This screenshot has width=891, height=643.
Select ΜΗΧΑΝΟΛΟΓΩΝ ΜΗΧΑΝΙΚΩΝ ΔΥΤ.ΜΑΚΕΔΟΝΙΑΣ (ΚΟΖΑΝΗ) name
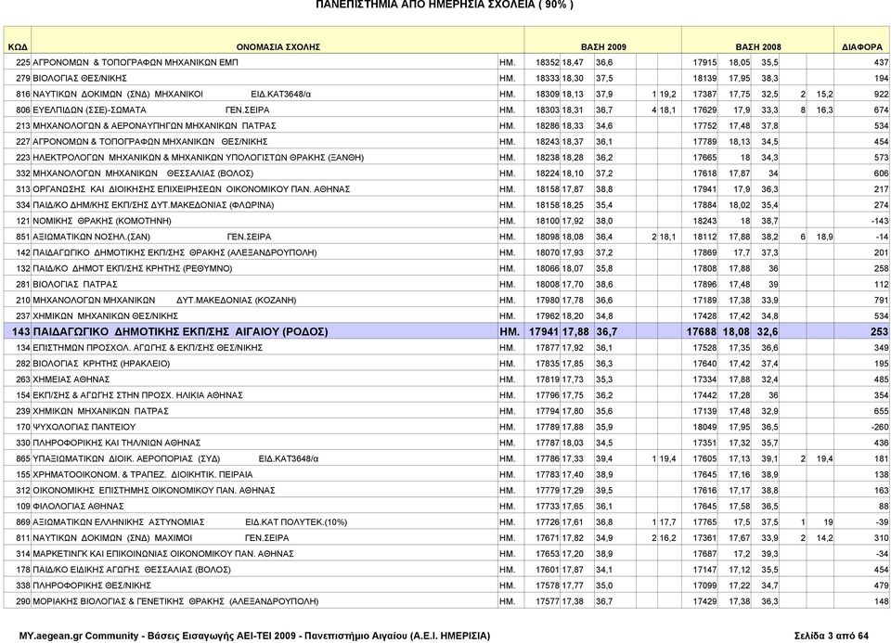pyautogui.click(x=164, y=301)
